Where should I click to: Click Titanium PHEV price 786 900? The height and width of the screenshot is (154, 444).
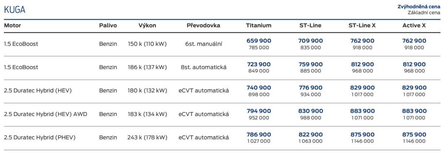(259, 134)
